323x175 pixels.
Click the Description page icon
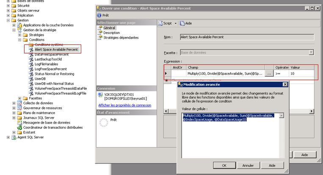(x=100, y=33)
